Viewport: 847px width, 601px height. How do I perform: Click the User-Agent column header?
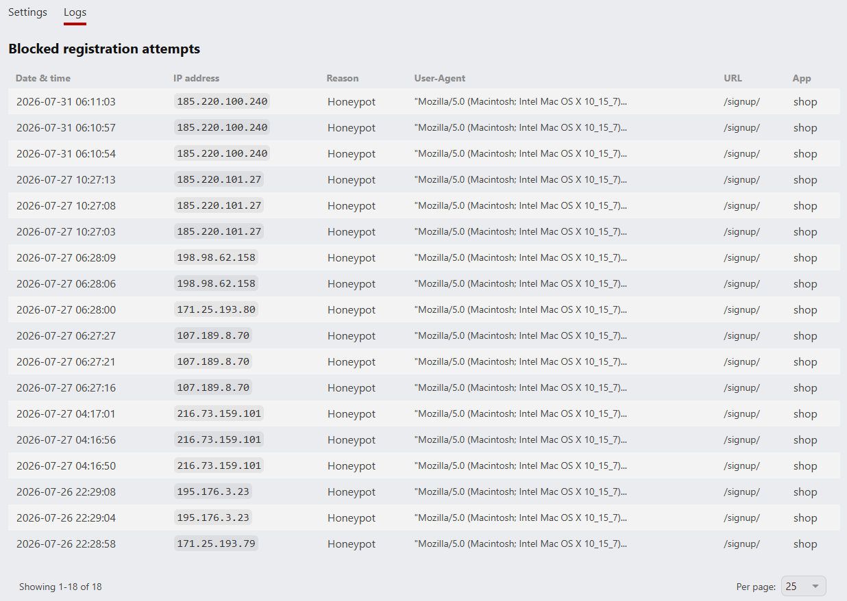coord(440,78)
